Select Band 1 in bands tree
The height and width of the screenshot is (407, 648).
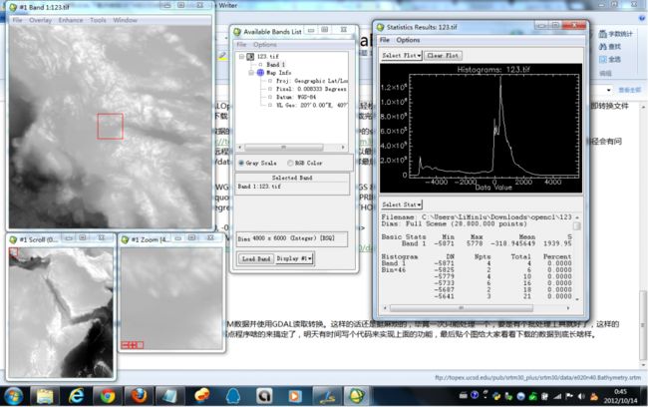click(275, 65)
